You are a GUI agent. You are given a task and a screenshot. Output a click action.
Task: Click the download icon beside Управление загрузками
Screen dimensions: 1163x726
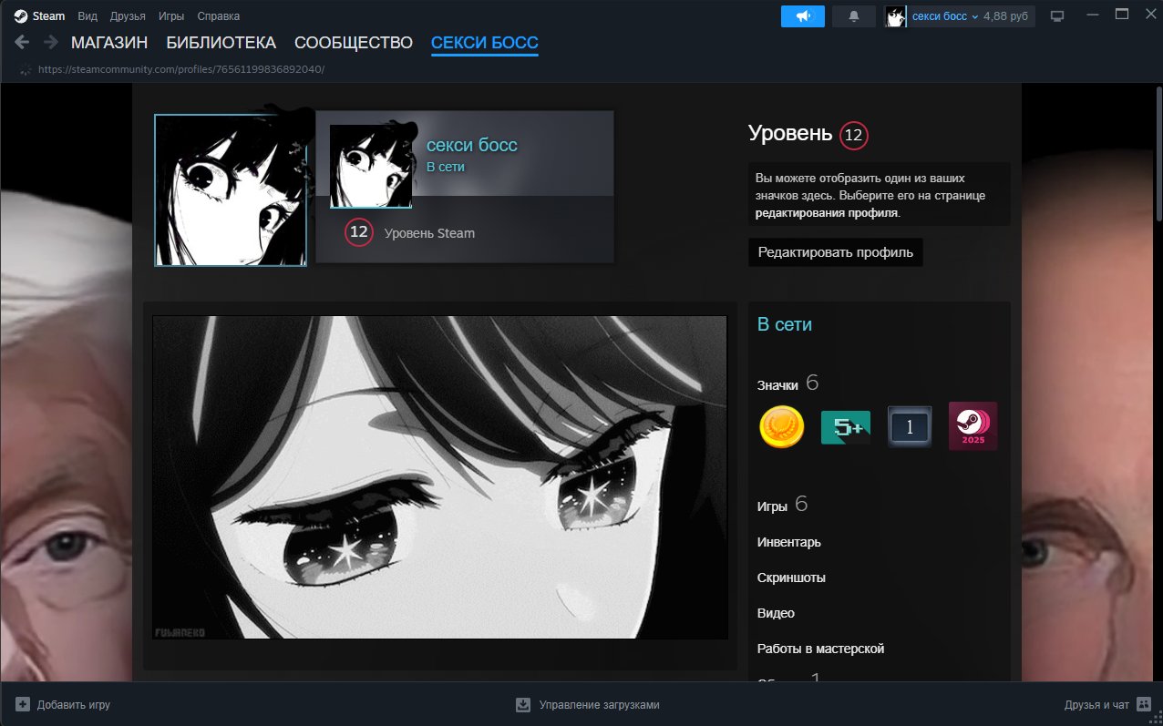click(x=523, y=705)
